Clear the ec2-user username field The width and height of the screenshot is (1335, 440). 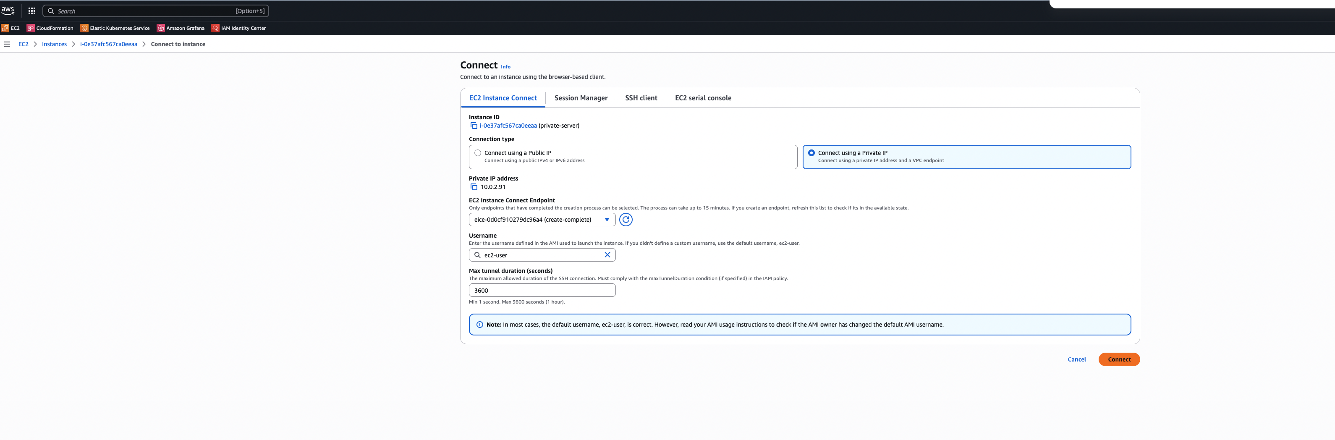click(x=607, y=255)
